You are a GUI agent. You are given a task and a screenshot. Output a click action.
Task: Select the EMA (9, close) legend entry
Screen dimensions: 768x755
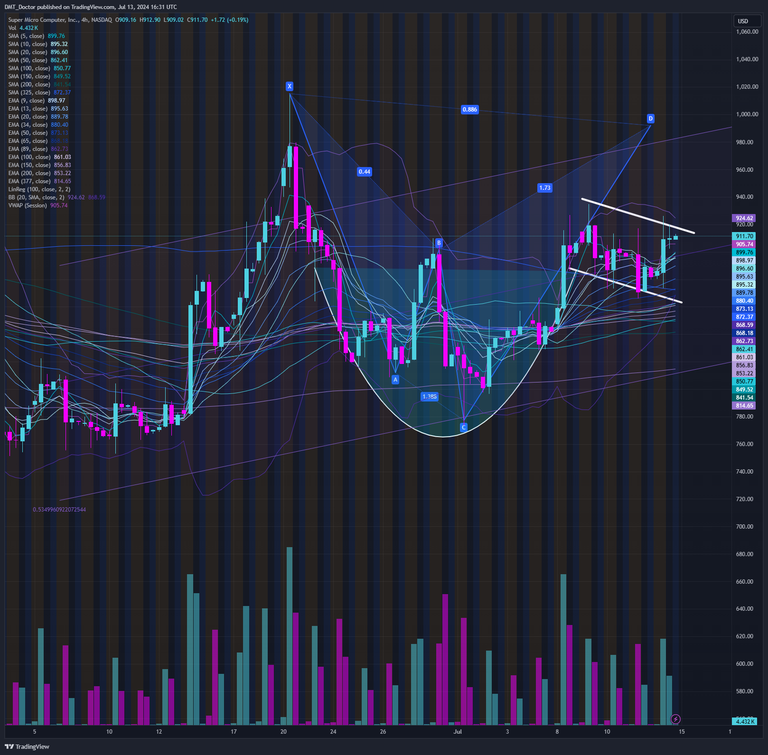pos(37,101)
